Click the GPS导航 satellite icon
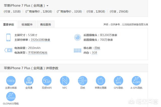This screenshot has width=161, height=107. 118,81
